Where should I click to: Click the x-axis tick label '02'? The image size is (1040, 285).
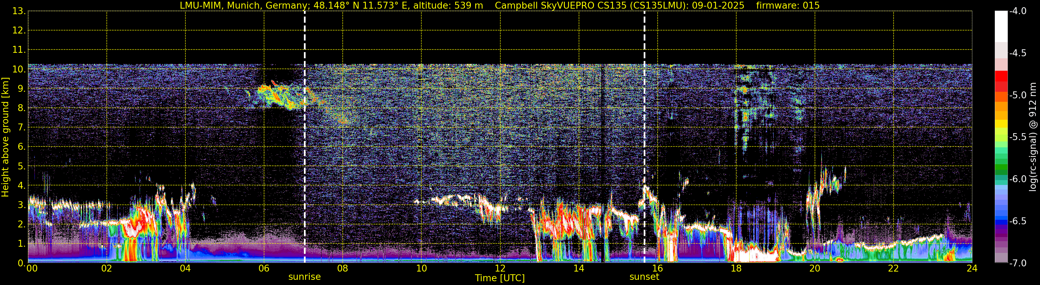point(107,268)
